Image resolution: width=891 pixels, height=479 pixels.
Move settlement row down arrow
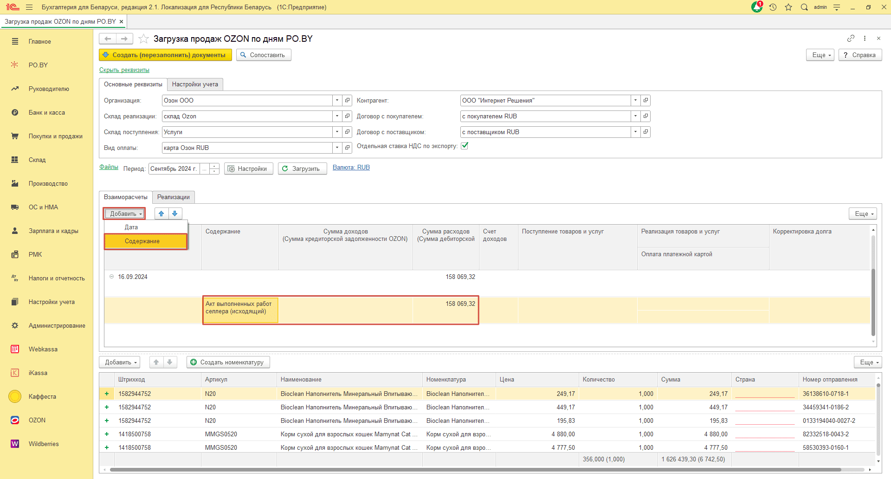175,214
